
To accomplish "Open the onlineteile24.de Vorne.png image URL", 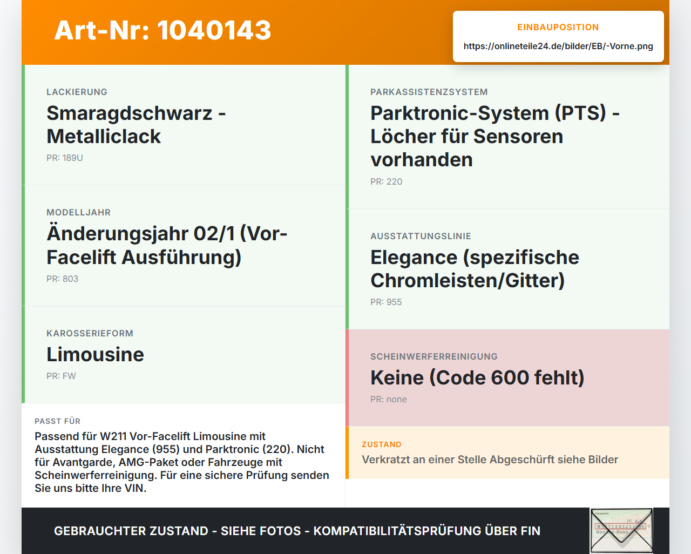I will click(x=558, y=46).
